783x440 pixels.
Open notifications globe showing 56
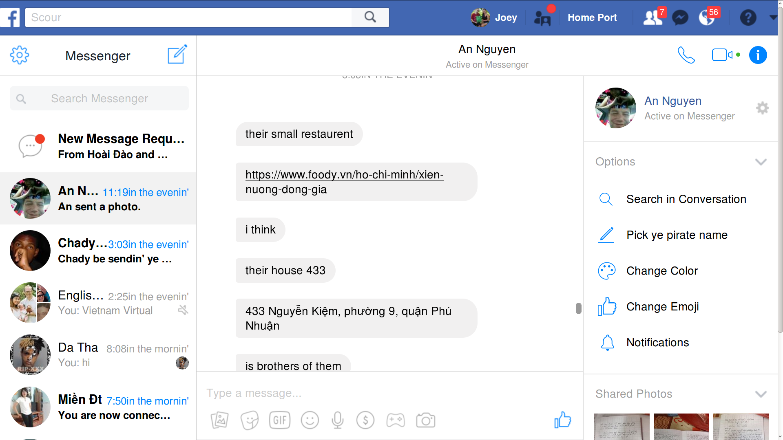coord(707,18)
